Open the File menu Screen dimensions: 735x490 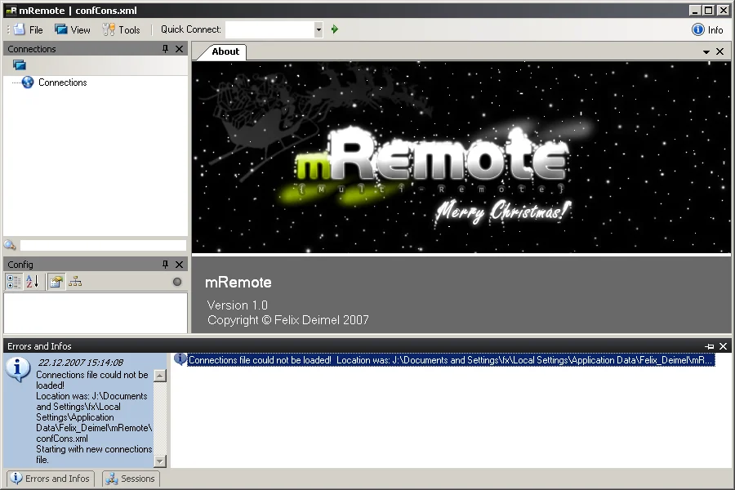[x=28, y=29]
